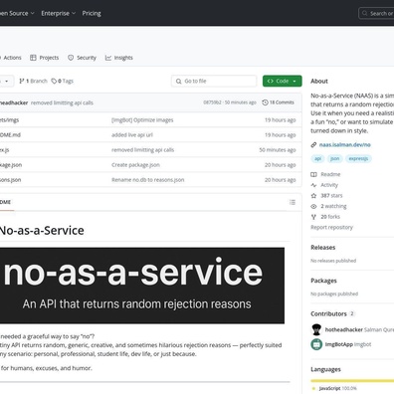Click Report repository
This screenshot has width=394, height=394.
coord(331,227)
